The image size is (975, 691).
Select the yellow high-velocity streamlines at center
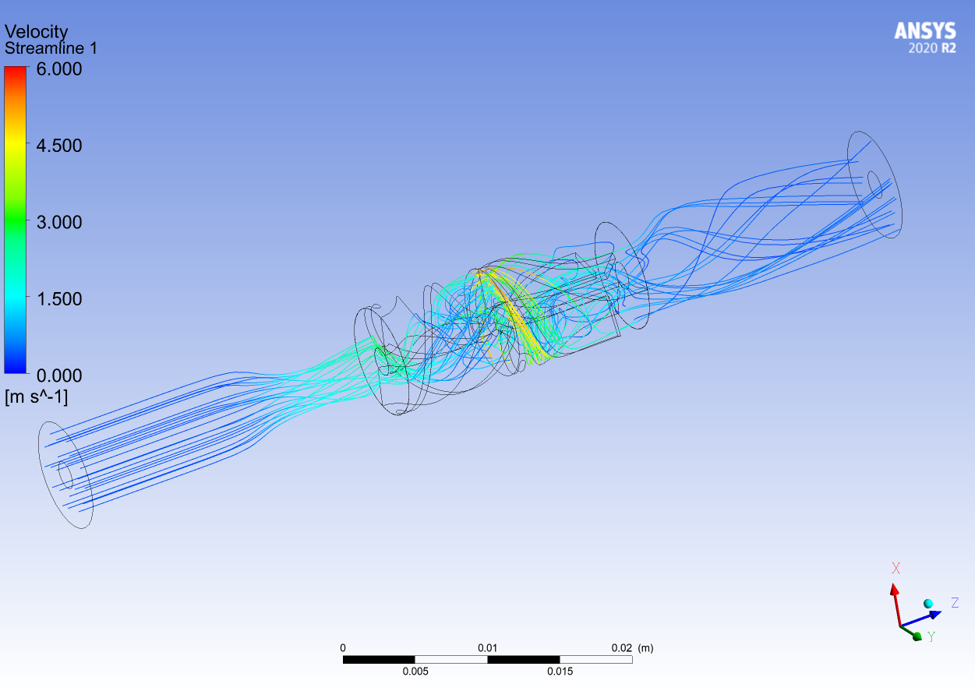(518, 319)
